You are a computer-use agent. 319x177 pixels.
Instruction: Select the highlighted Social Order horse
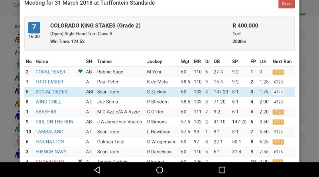[x=51, y=92]
